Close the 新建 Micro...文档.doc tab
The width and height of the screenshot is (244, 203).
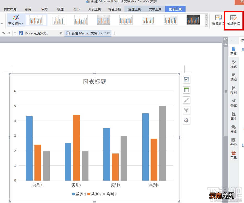coord(108,33)
